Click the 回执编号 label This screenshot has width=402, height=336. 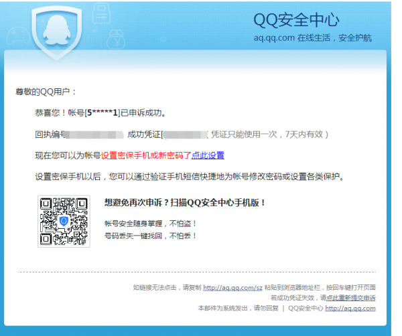pos(51,134)
